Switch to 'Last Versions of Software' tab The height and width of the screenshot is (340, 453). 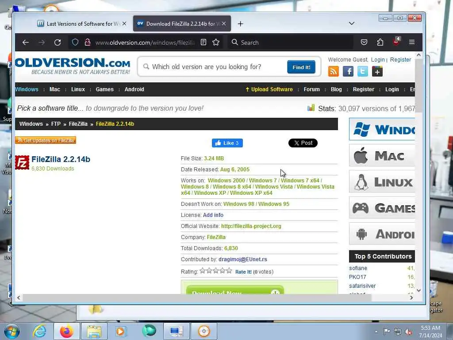(81, 24)
